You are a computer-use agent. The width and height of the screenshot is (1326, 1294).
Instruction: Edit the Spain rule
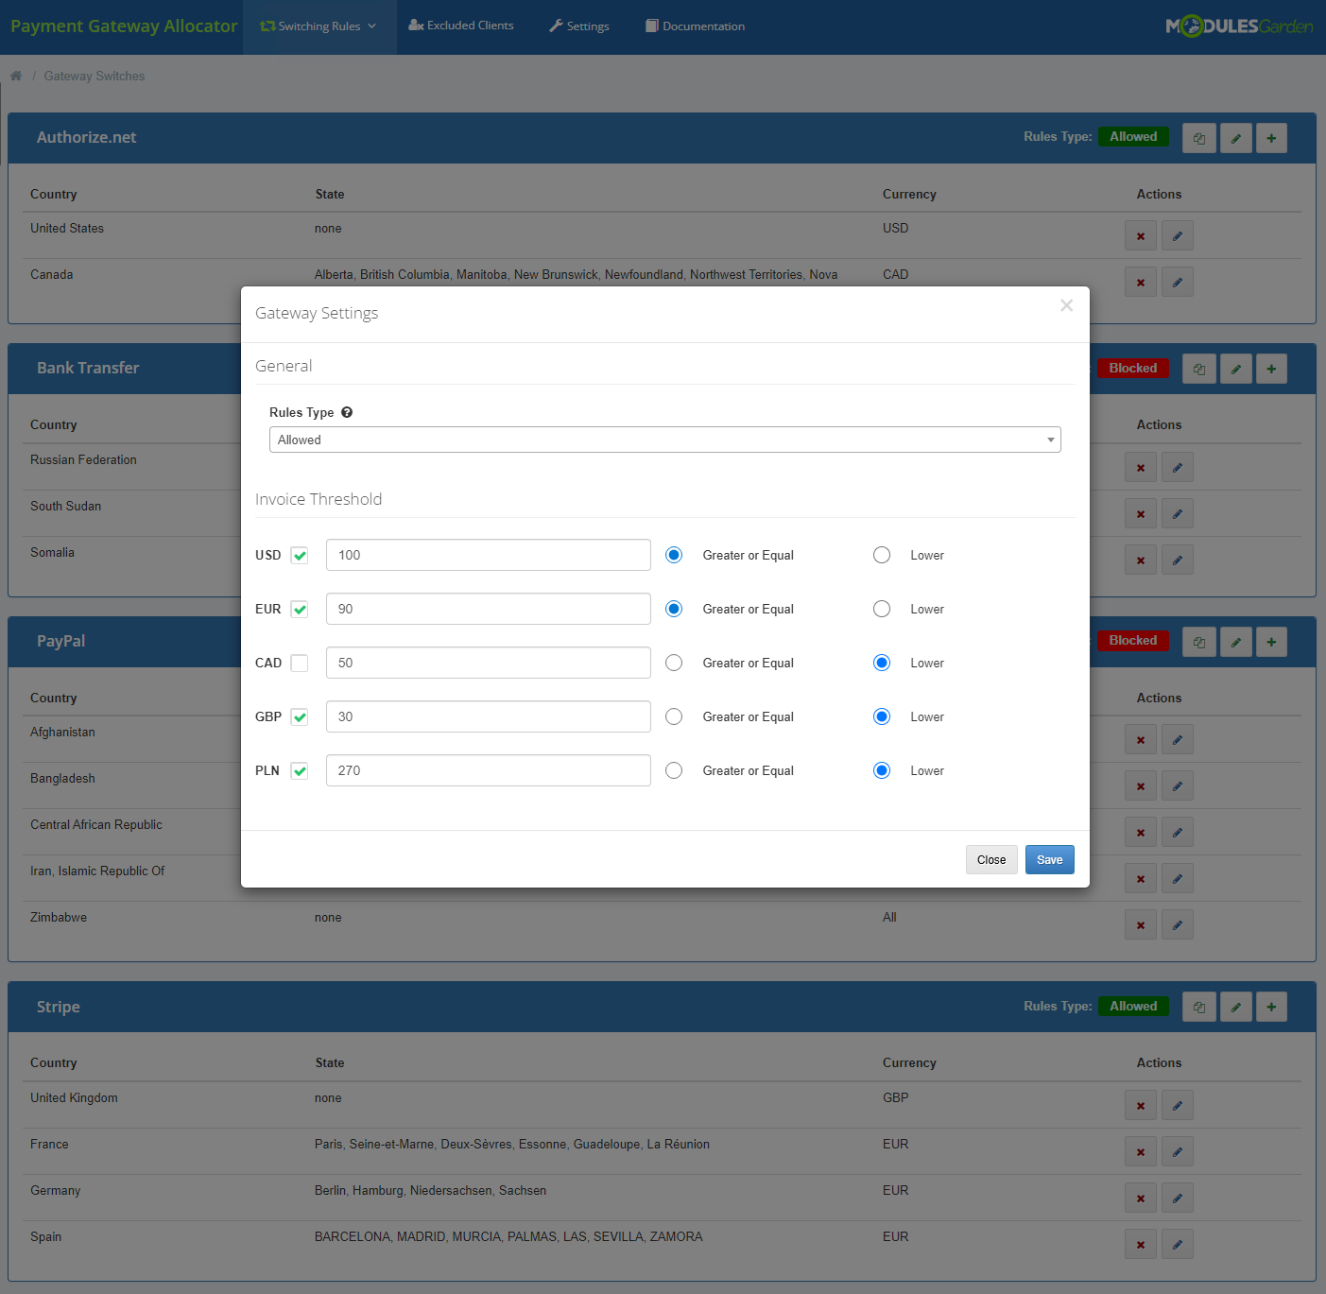tap(1177, 1244)
